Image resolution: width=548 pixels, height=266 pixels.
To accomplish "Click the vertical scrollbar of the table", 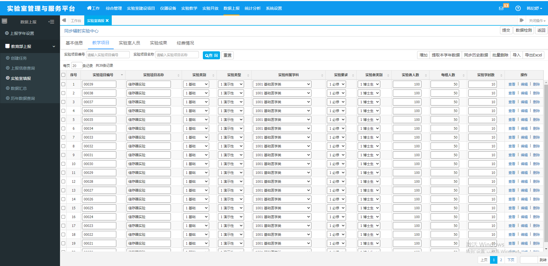I will pyautogui.click(x=546, y=164).
